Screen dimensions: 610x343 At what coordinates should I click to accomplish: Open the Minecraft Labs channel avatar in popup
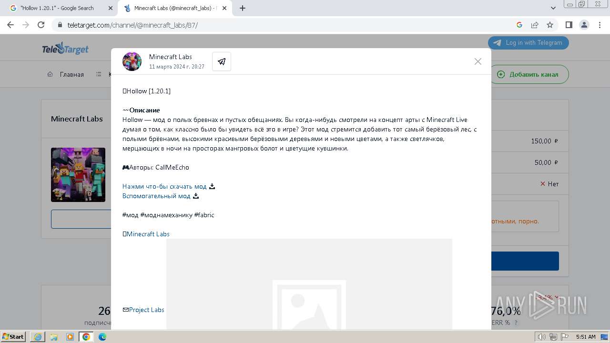132,61
